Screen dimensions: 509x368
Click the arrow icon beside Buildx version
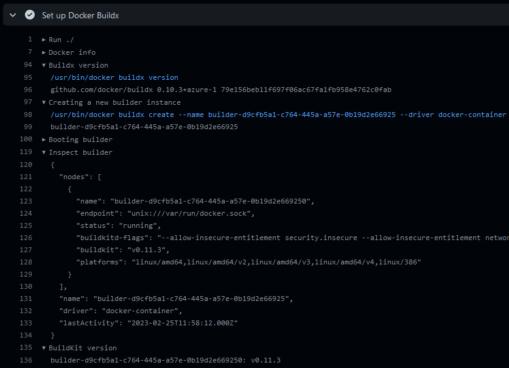(43, 65)
